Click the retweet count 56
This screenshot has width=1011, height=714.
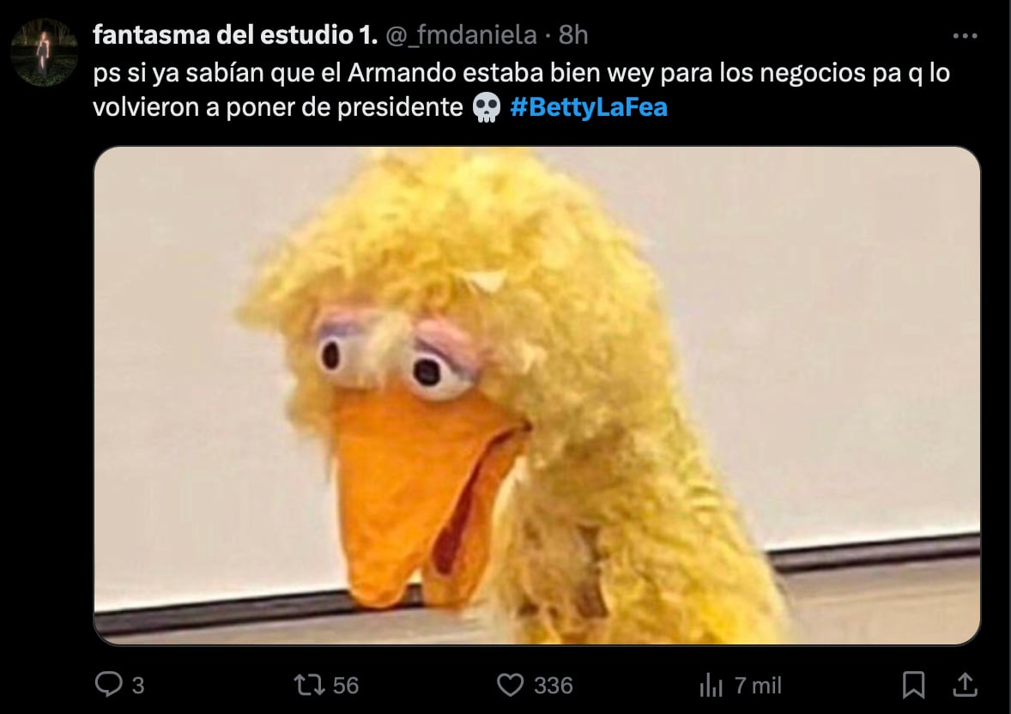[346, 685]
